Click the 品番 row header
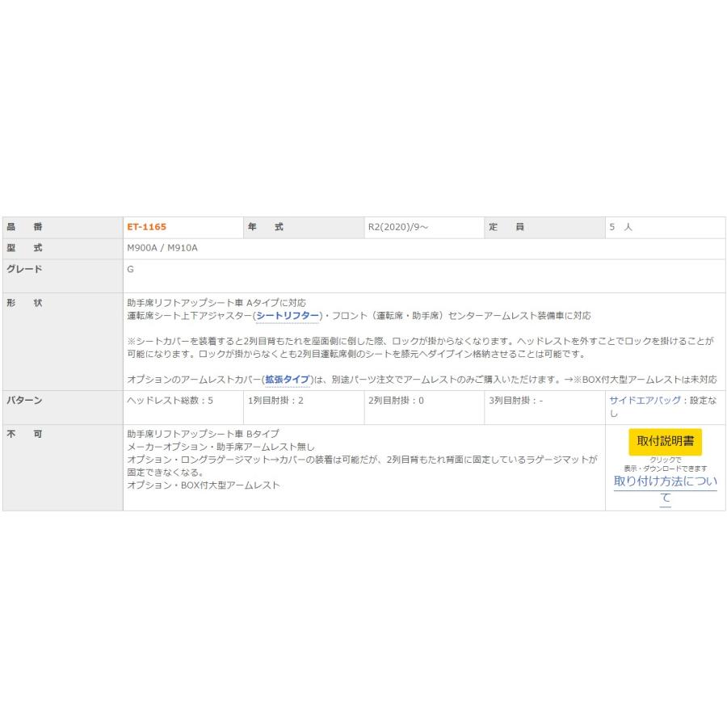The image size is (727, 727). [25, 228]
